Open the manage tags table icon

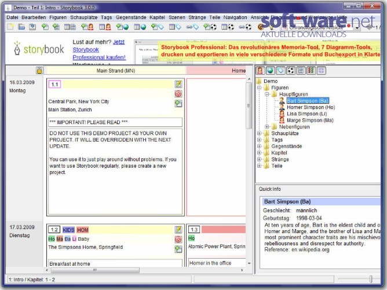[175, 27]
